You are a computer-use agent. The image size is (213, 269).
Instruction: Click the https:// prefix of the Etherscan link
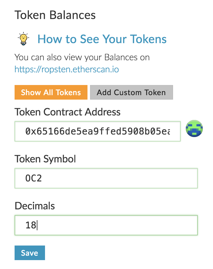28,69
